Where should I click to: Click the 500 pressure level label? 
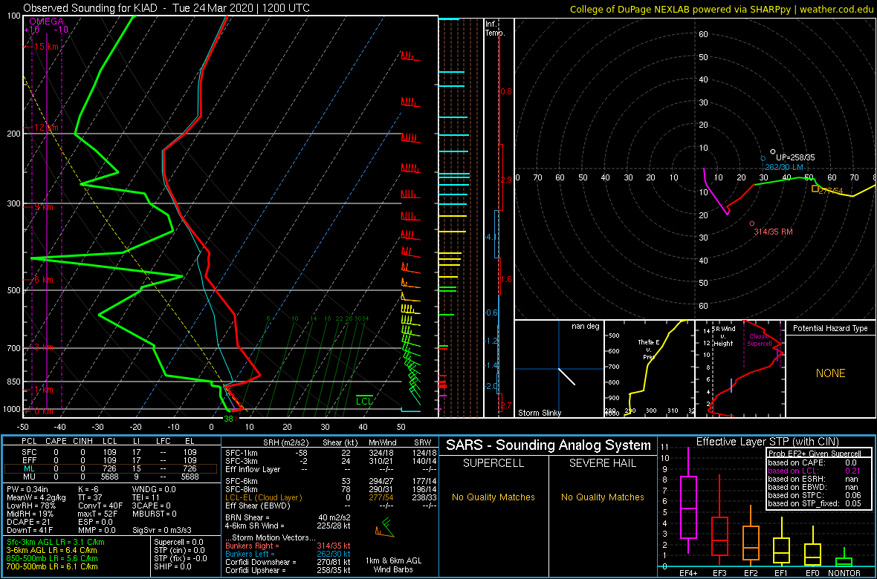[14, 290]
